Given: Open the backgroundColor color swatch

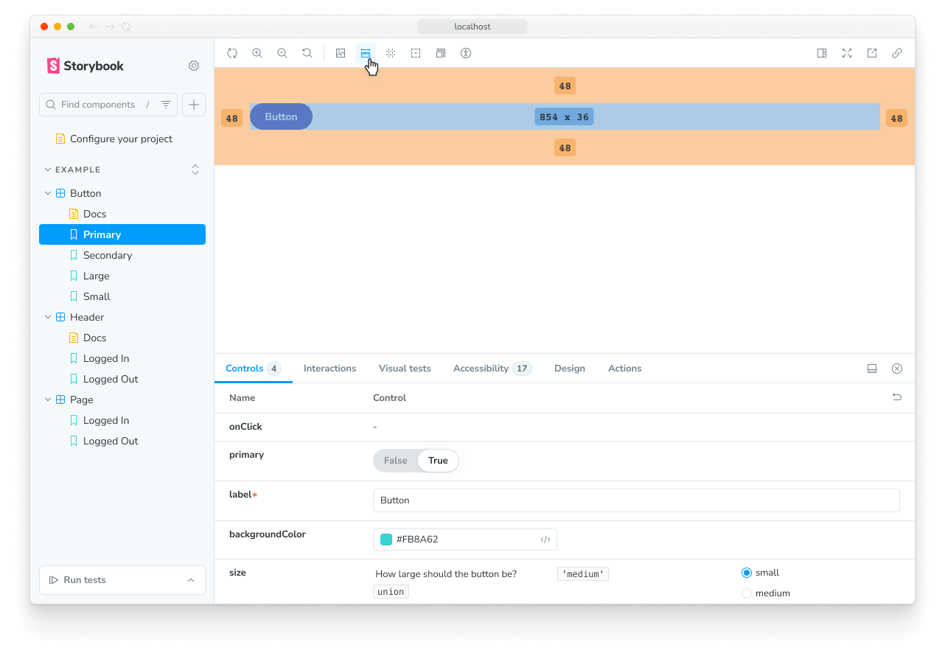Looking at the screenshot, I should tap(386, 539).
